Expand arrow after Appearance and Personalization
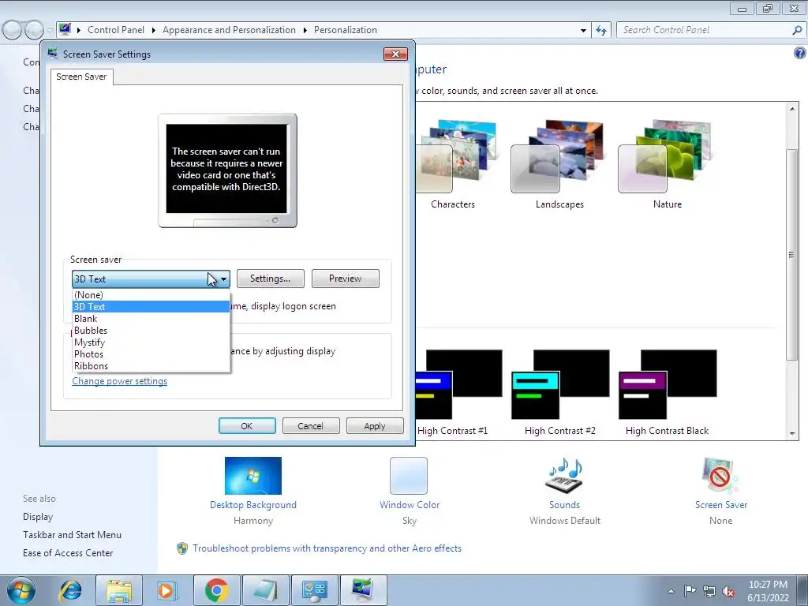 (305, 31)
